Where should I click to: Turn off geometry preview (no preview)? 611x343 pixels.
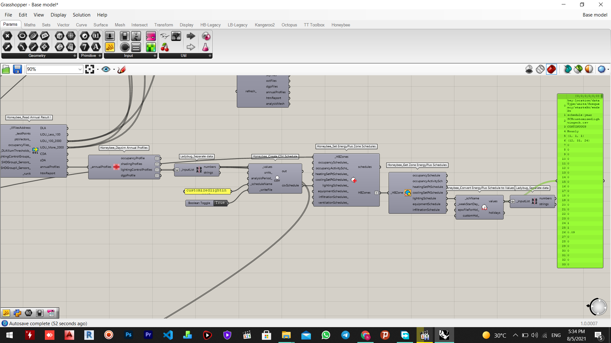click(x=529, y=69)
